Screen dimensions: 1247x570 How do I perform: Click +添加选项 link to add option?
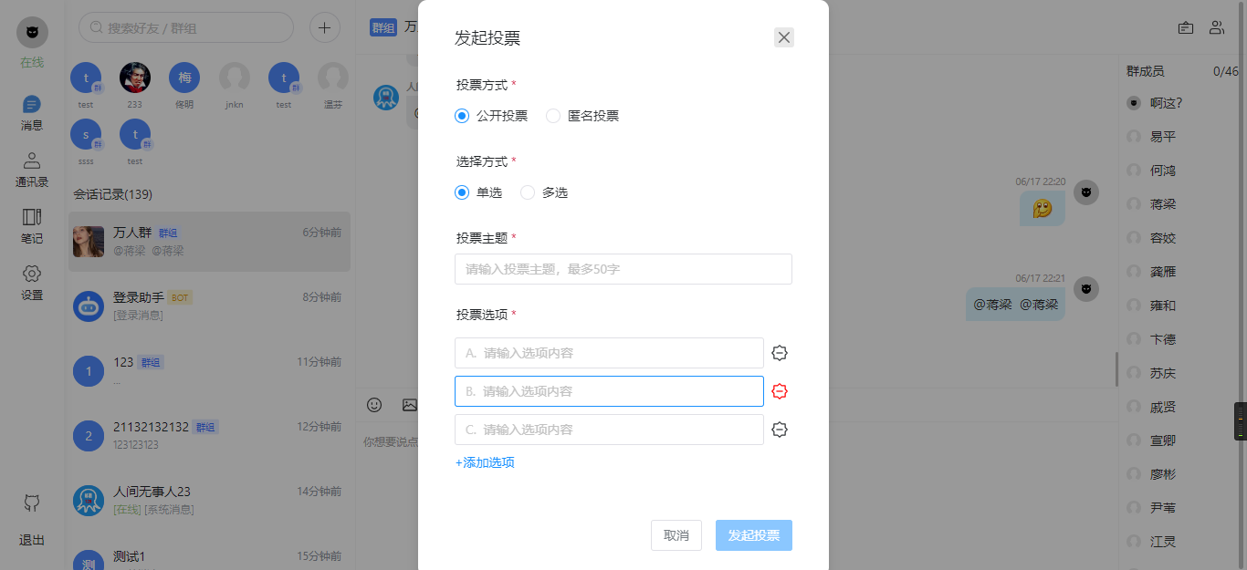[485, 462]
